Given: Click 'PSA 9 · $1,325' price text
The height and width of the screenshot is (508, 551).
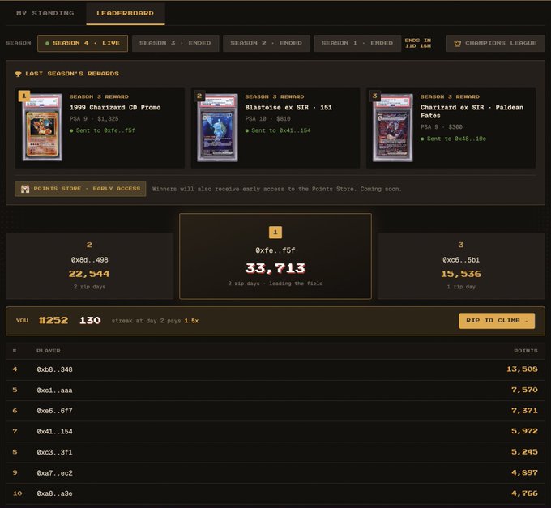Looking at the screenshot, I should tap(94, 119).
